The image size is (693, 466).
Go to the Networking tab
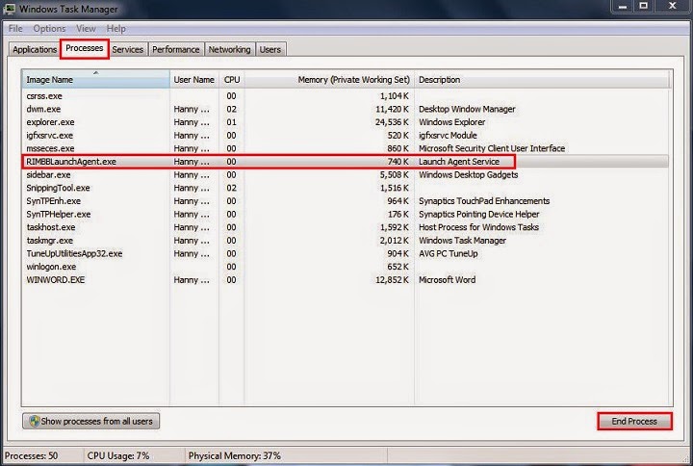(229, 49)
